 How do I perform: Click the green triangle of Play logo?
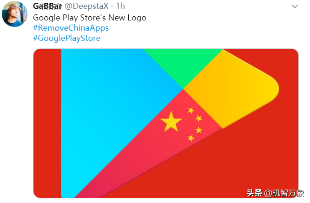(x=183, y=65)
